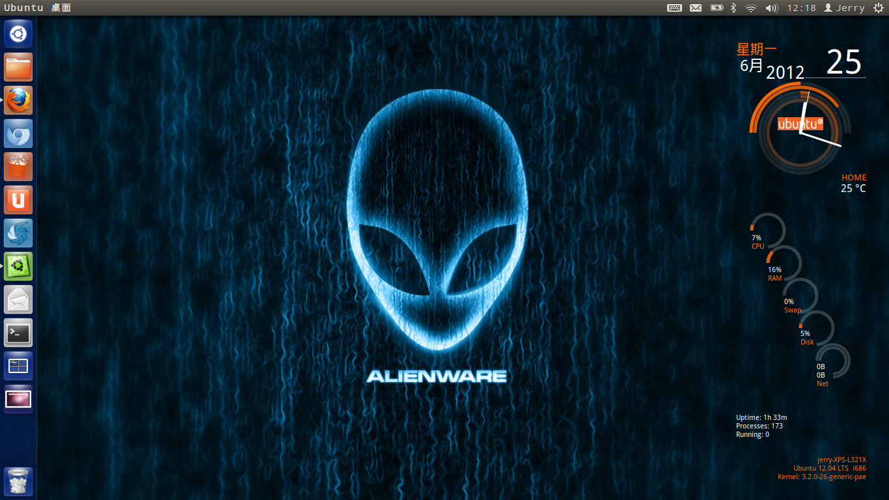Open the mail envelope launcher icon
This screenshot has width=889, height=500.
[18, 299]
